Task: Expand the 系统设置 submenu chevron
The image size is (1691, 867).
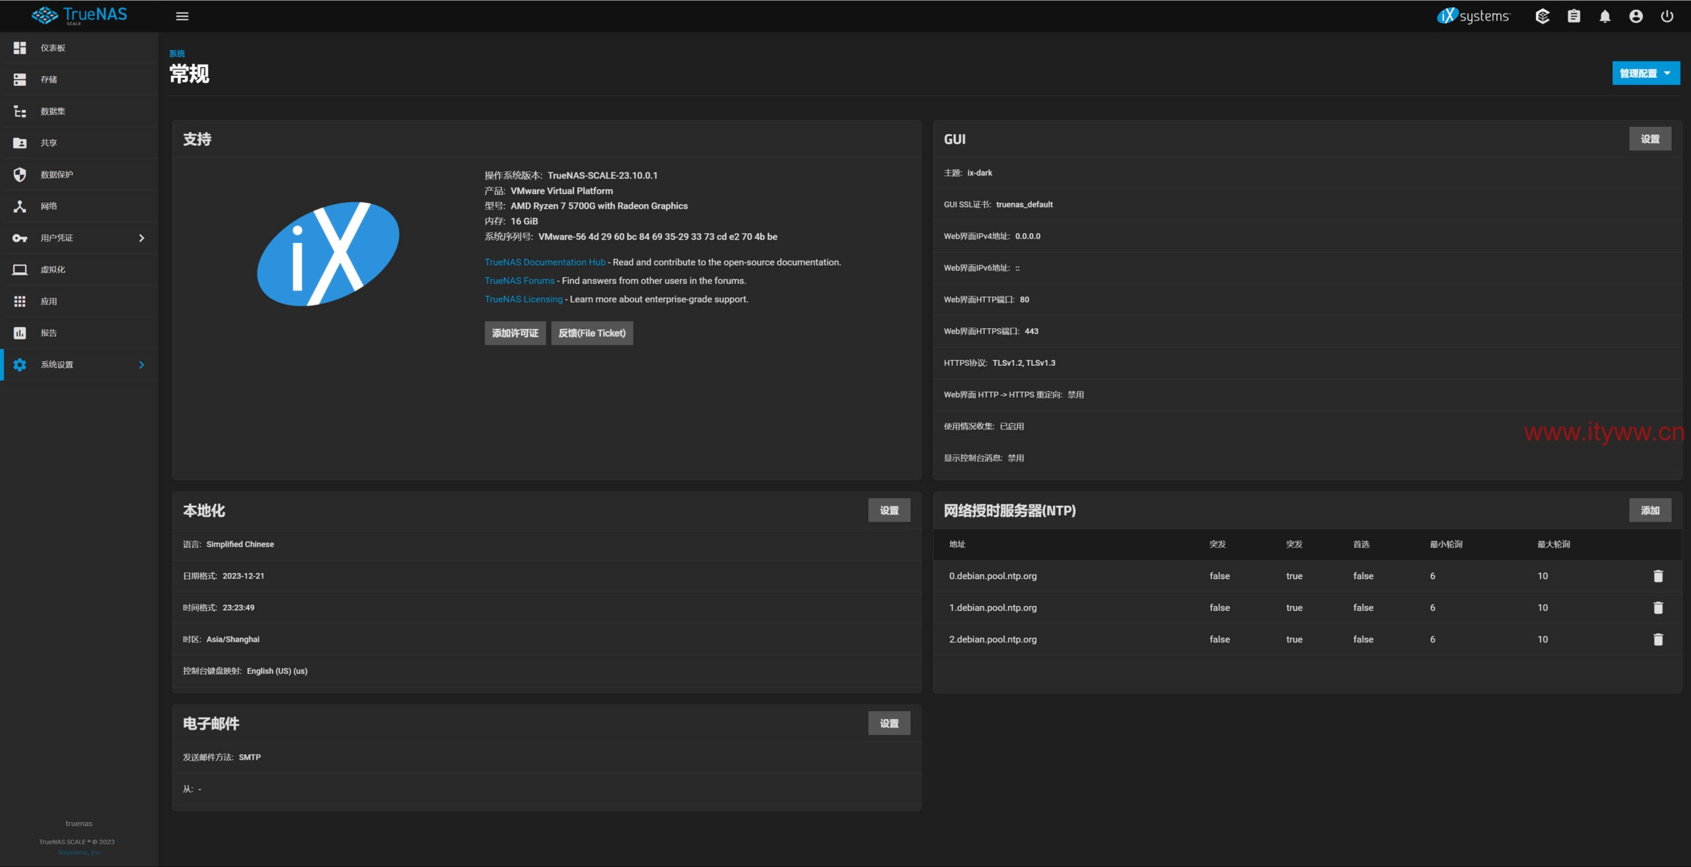Action: pos(141,364)
